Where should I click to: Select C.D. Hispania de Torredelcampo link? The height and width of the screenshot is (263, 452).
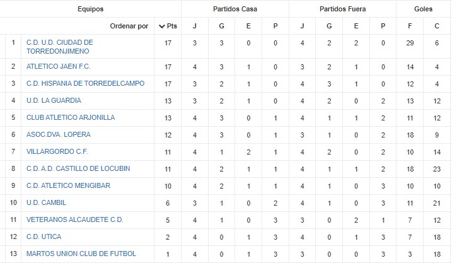[x=85, y=83]
